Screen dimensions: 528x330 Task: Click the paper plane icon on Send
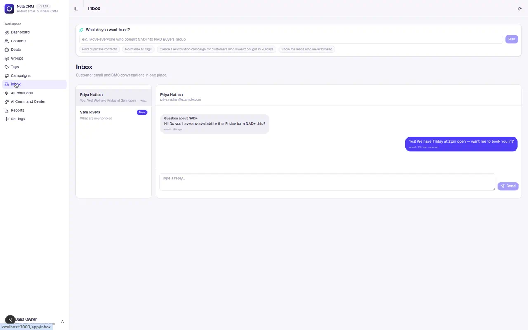(x=502, y=186)
